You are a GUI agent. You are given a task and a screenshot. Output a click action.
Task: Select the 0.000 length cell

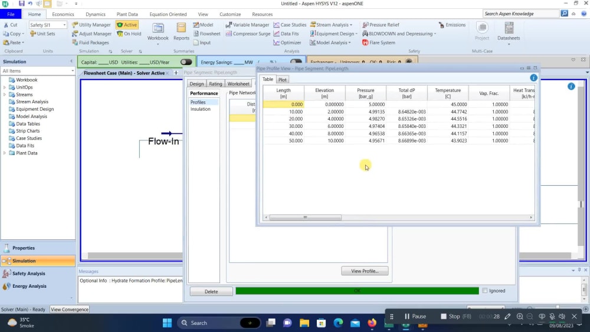[x=283, y=104]
